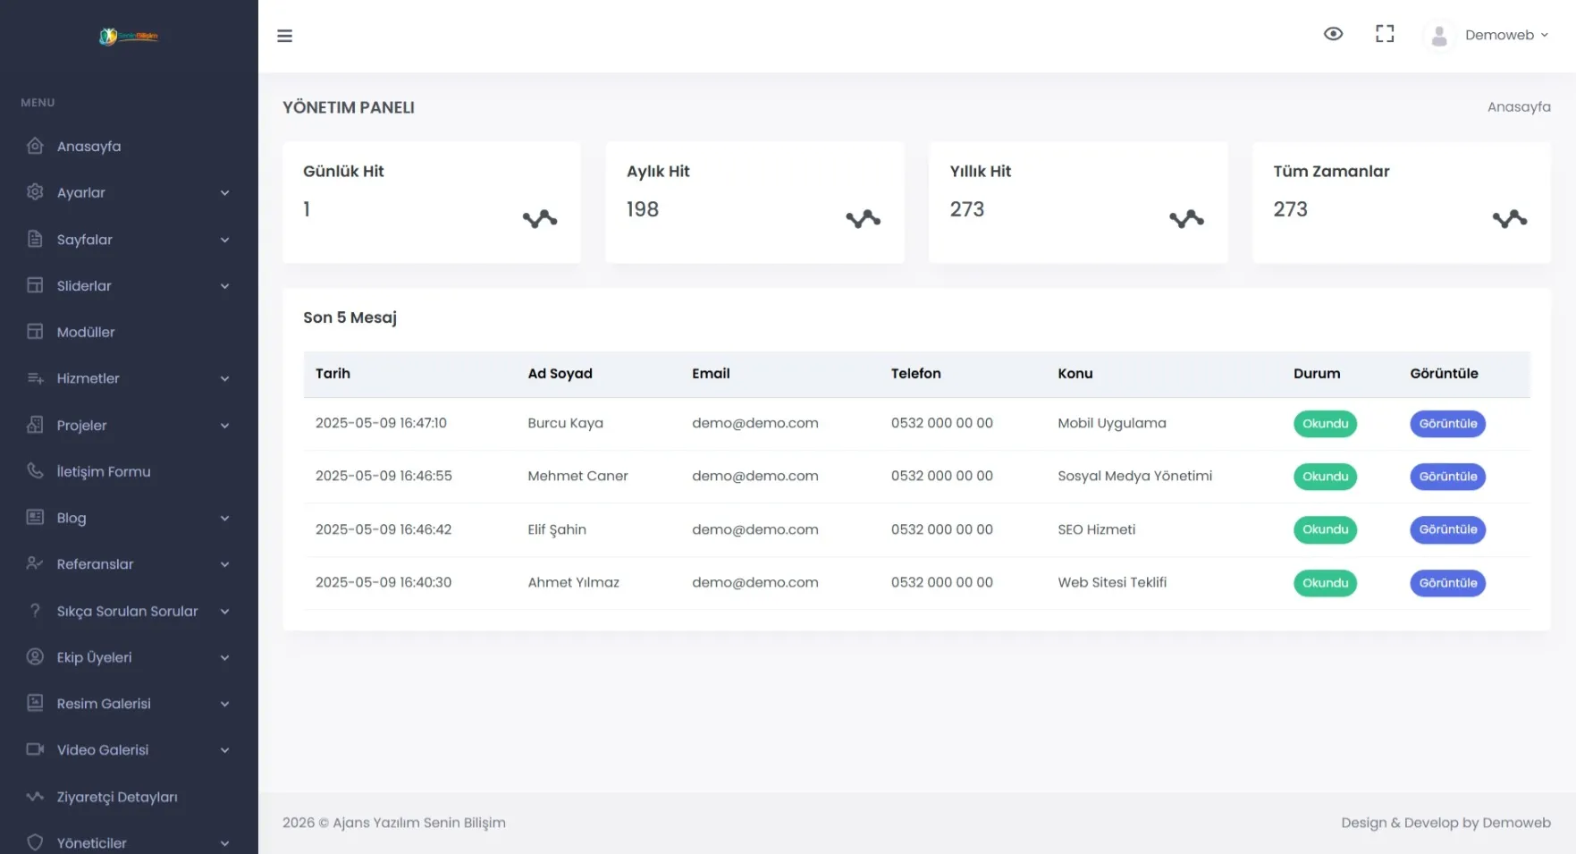The width and height of the screenshot is (1576, 854).
Task: Click the Modüller sidebar icon
Action: [x=35, y=332]
